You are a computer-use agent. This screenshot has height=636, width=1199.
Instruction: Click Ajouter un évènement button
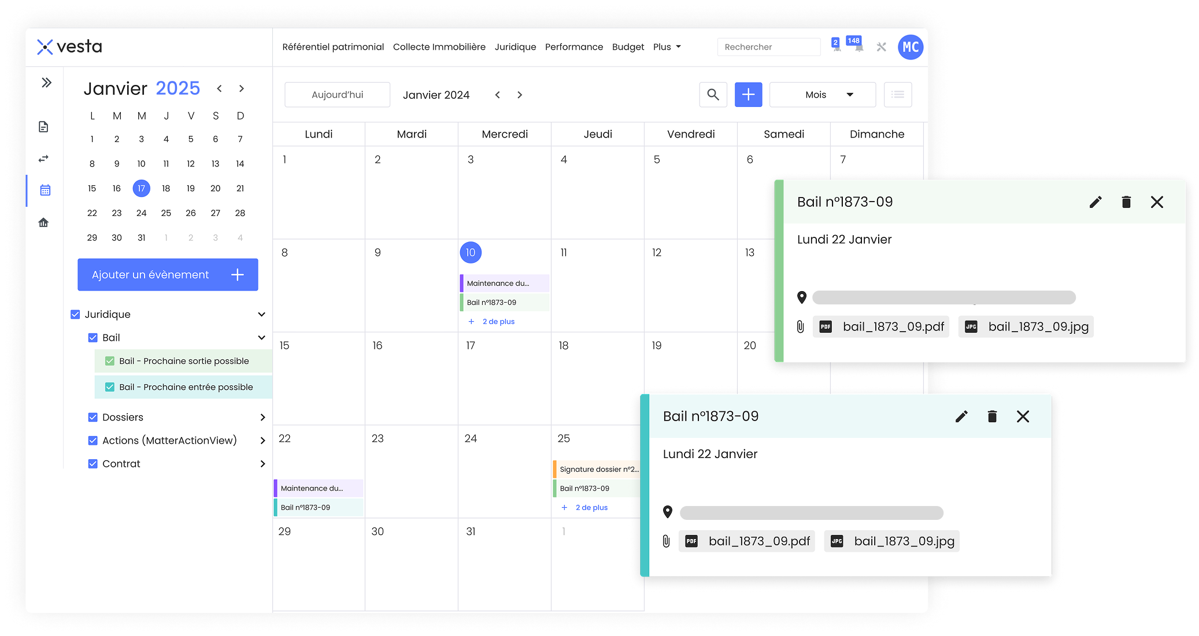(x=168, y=274)
